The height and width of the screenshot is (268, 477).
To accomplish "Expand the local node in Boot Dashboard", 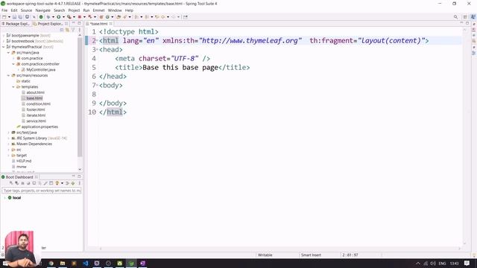I will [4, 198].
